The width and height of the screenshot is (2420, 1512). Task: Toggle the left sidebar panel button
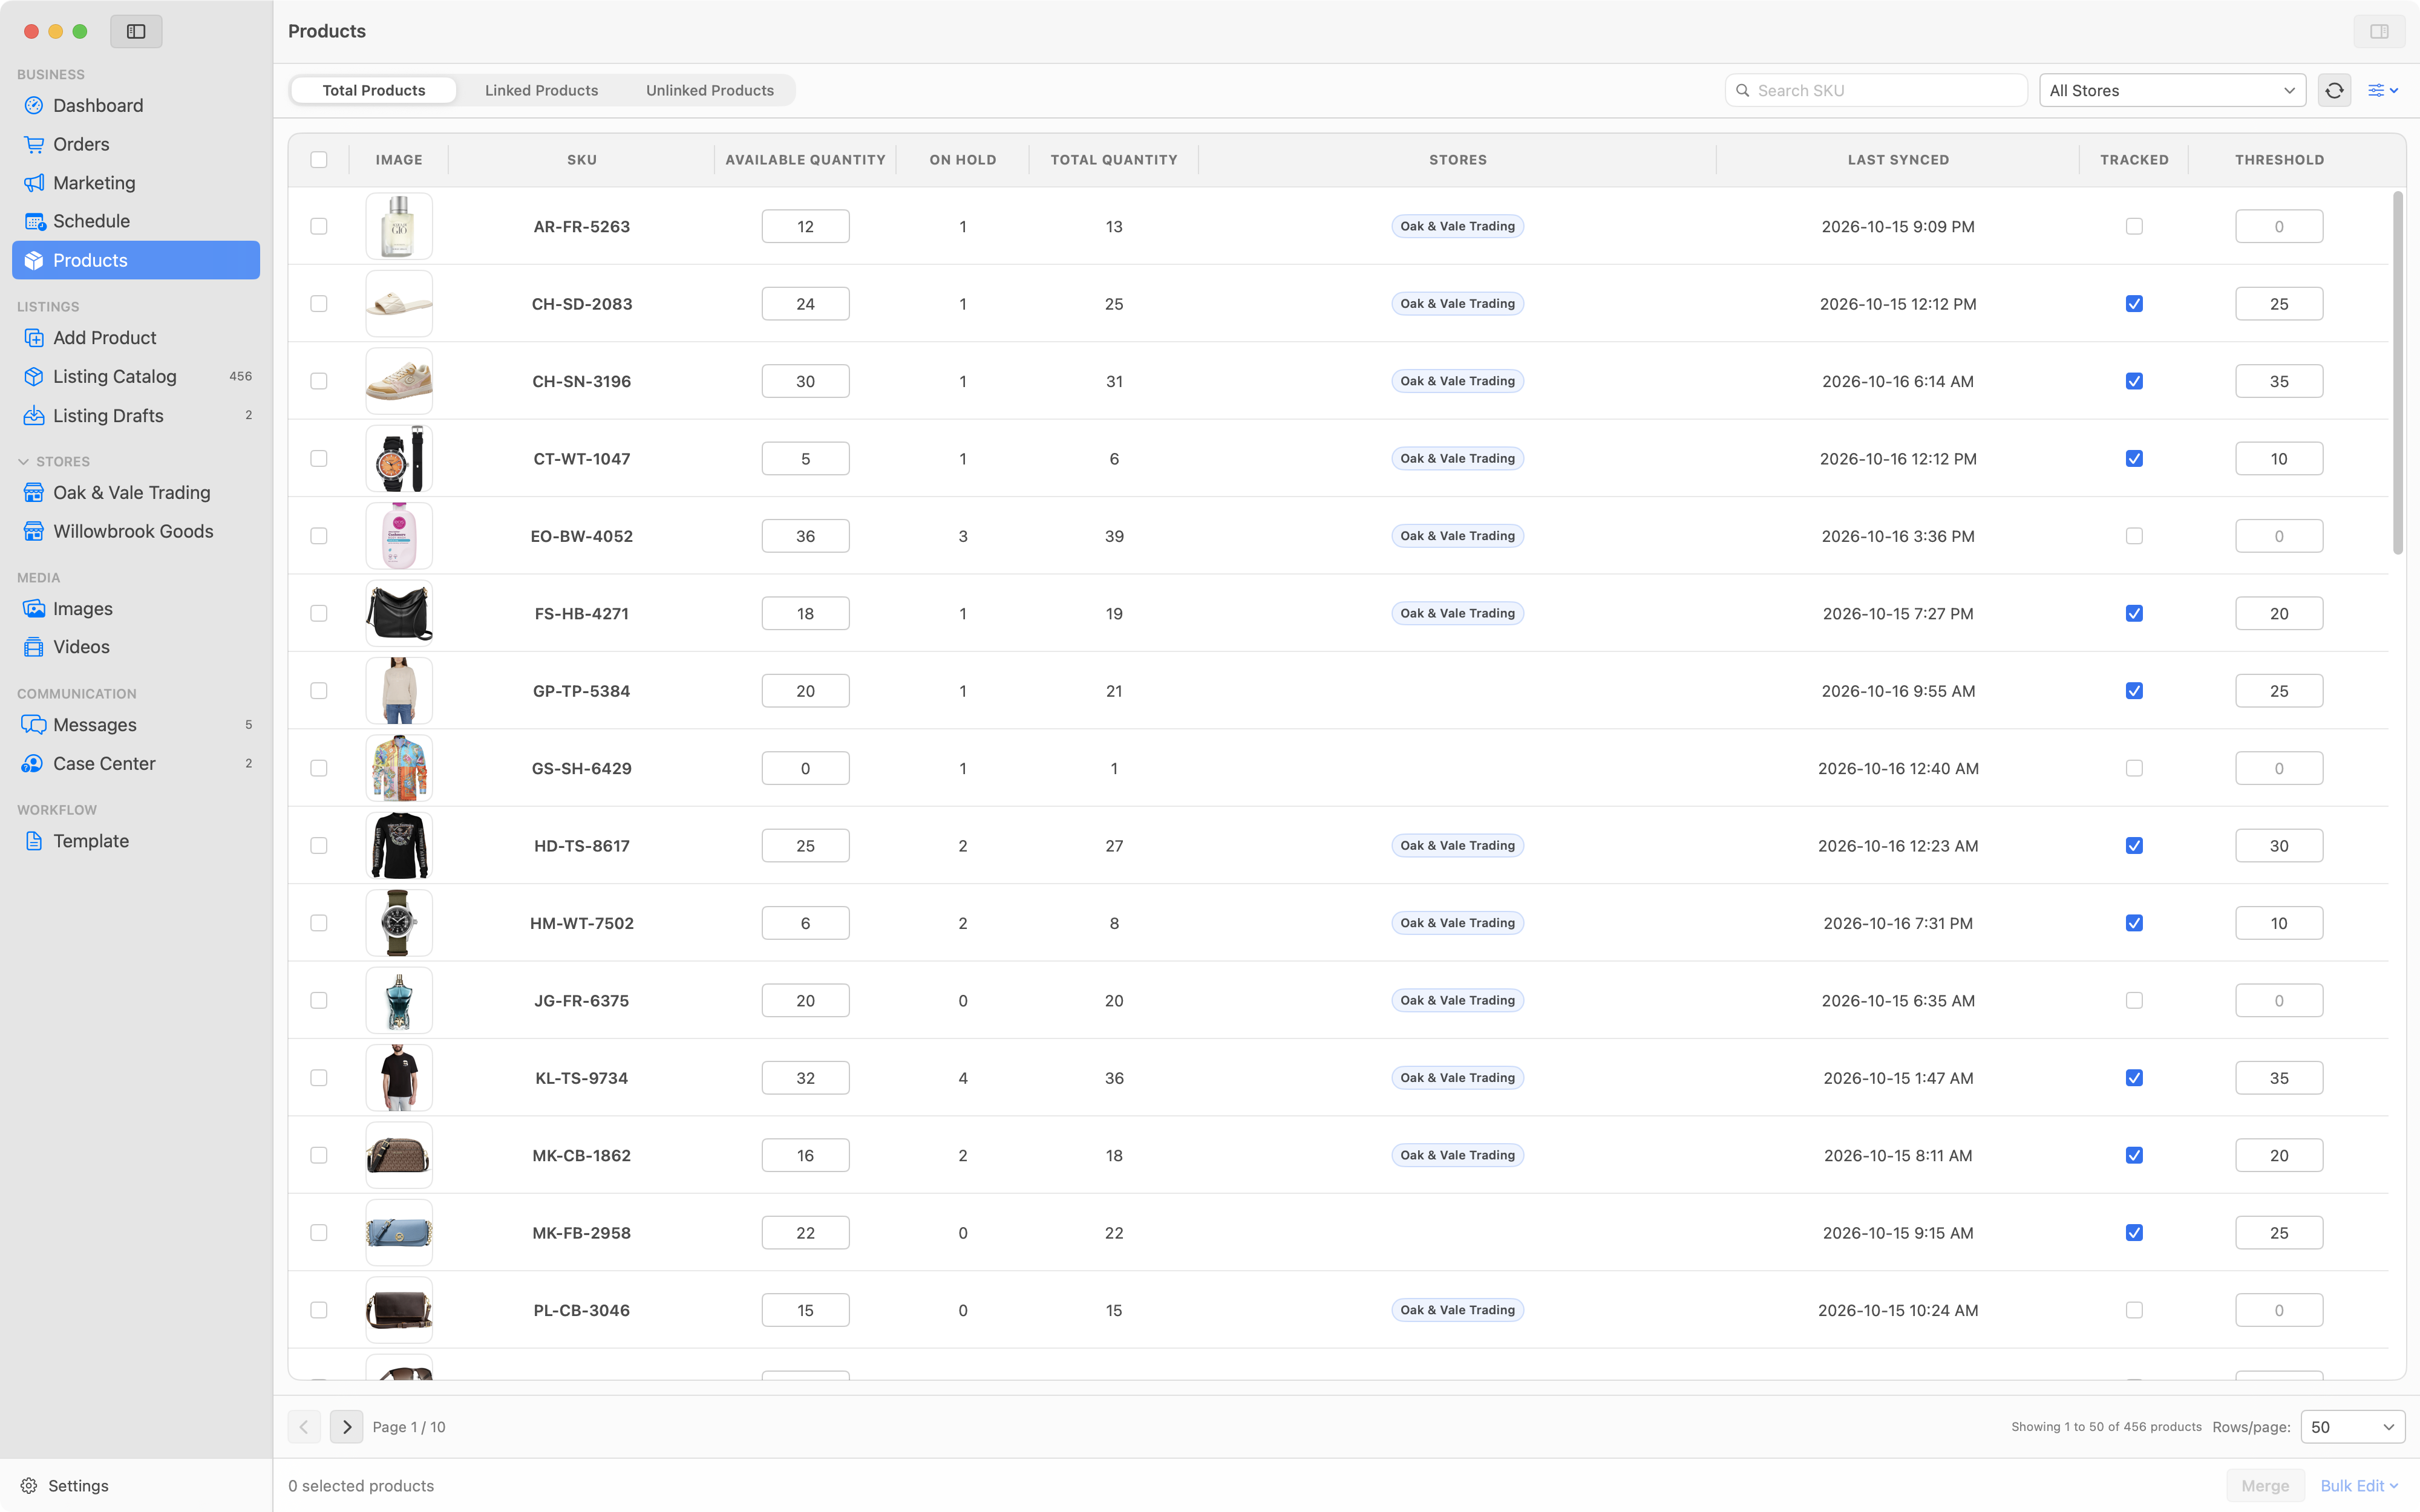click(x=136, y=31)
